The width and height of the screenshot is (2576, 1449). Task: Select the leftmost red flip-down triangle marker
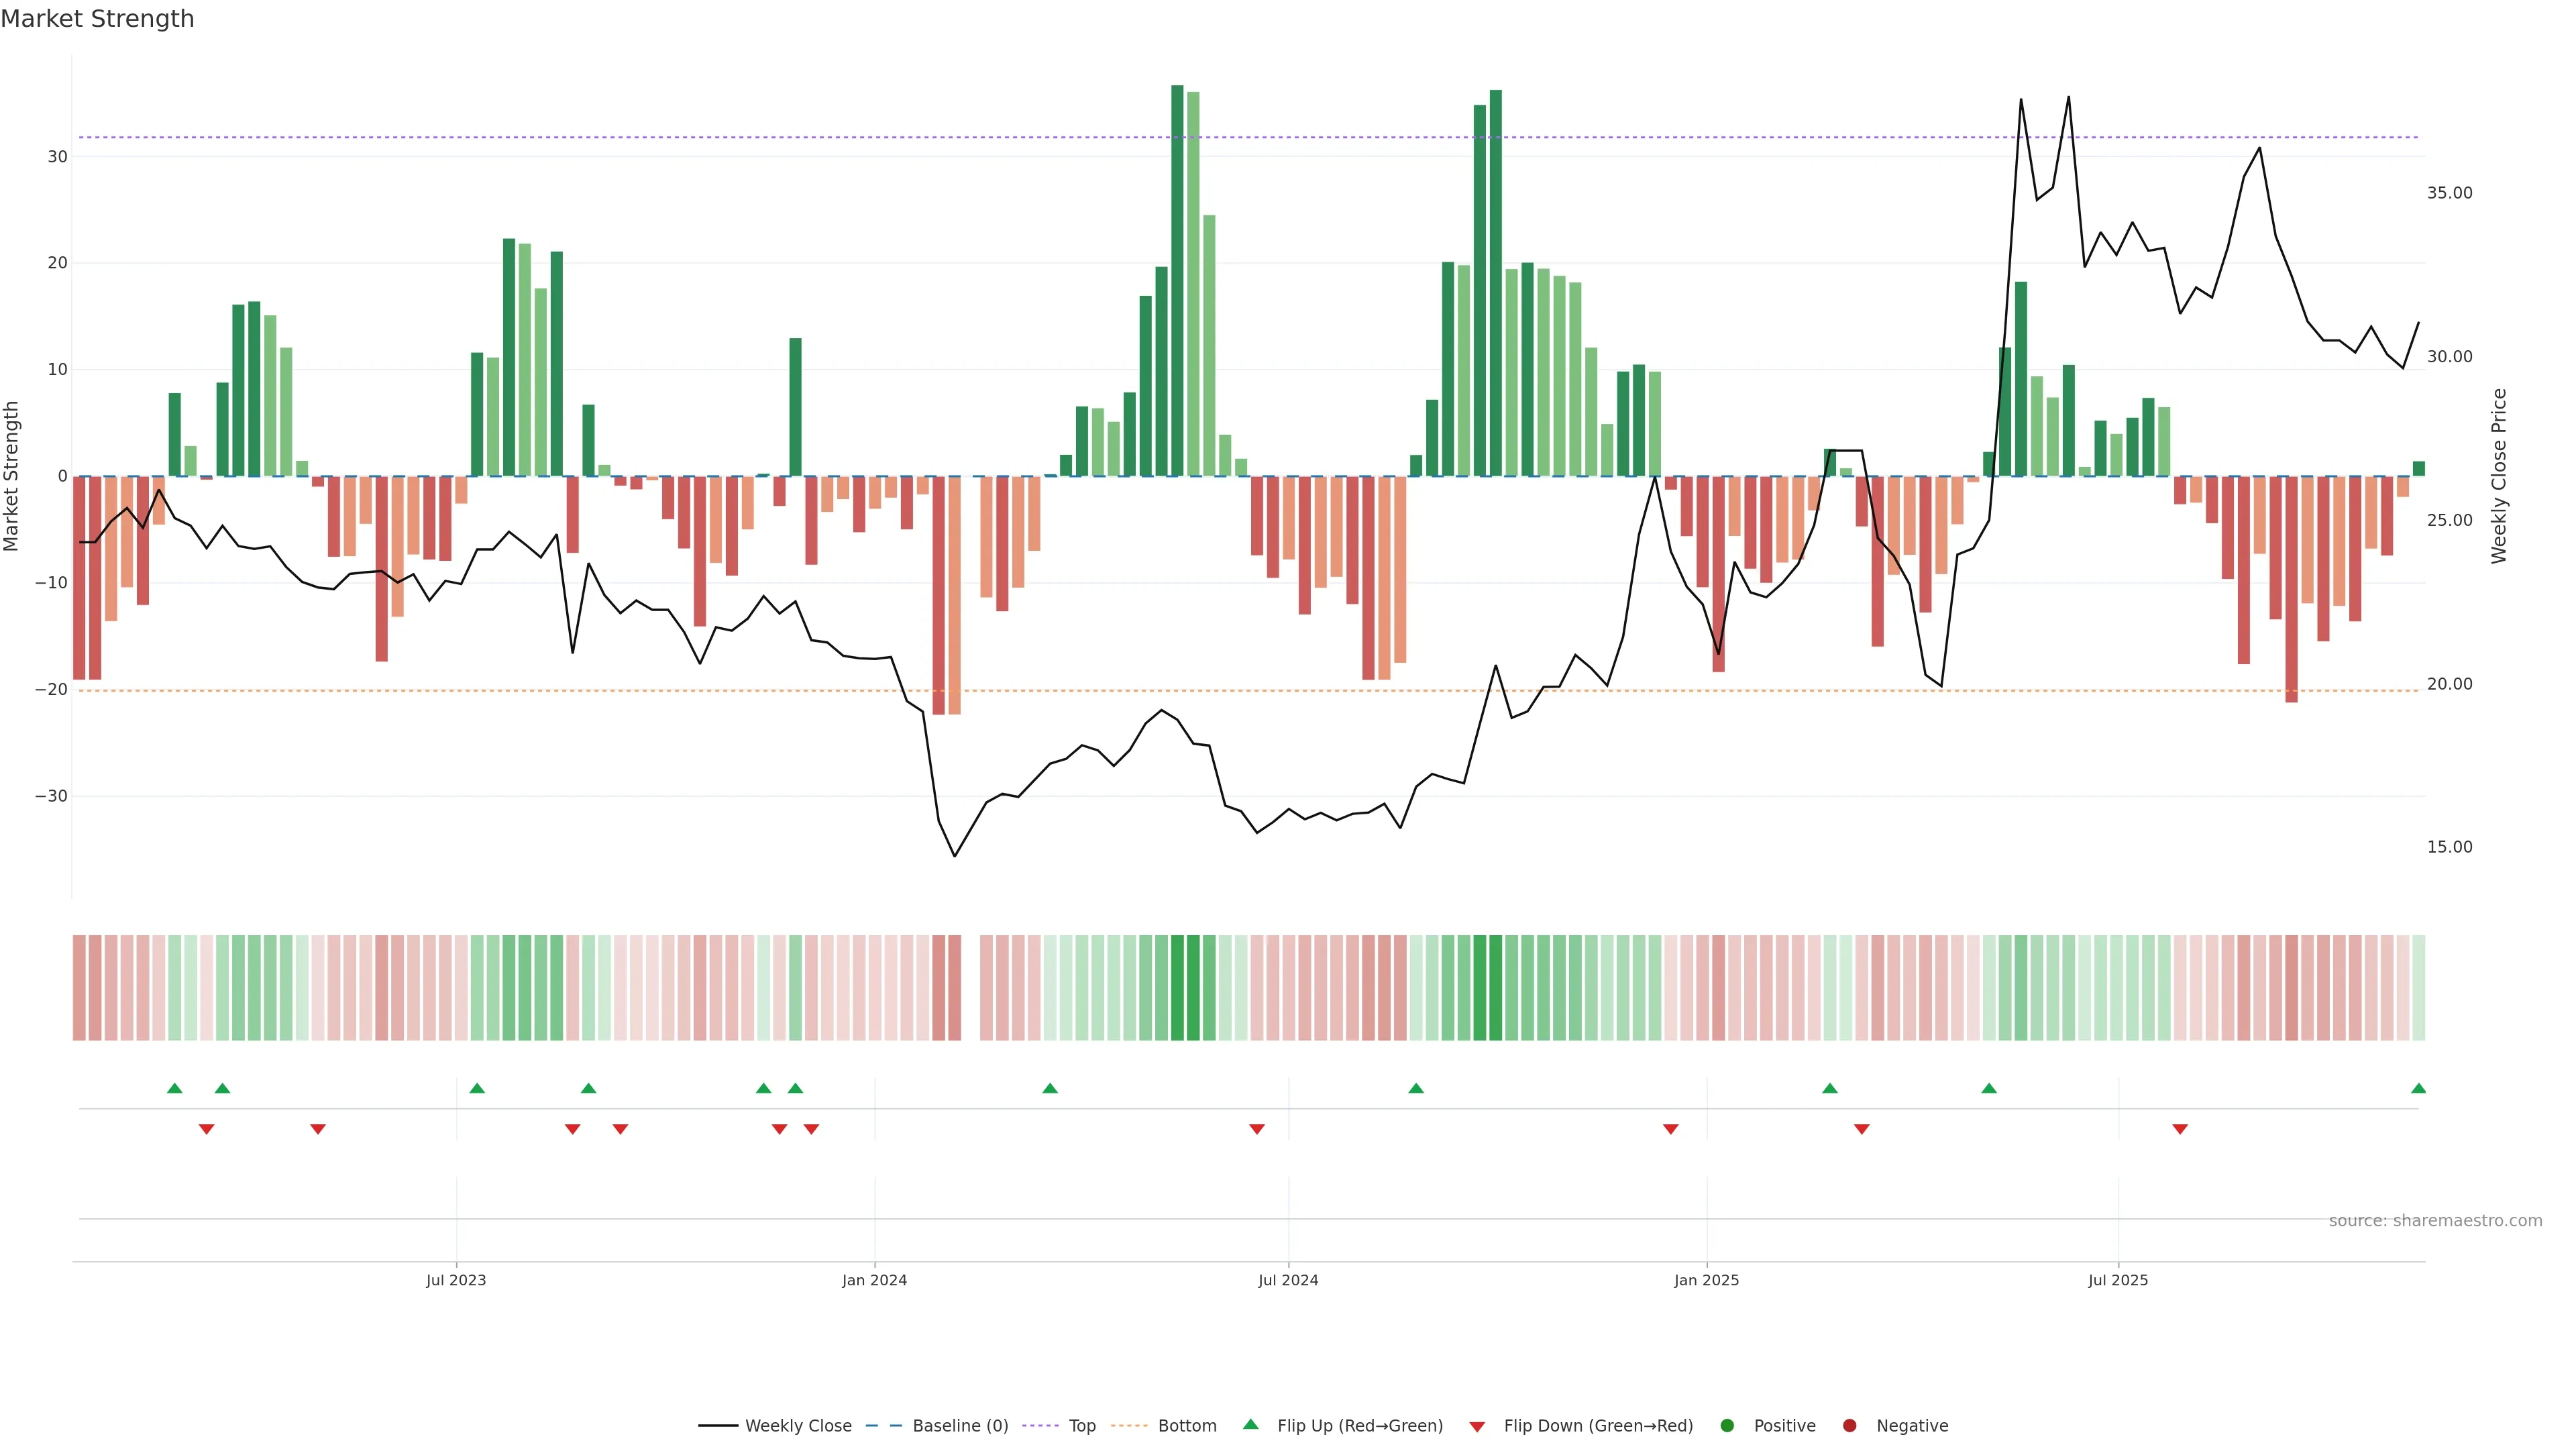pyautogui.click(x=206, y=1129)
